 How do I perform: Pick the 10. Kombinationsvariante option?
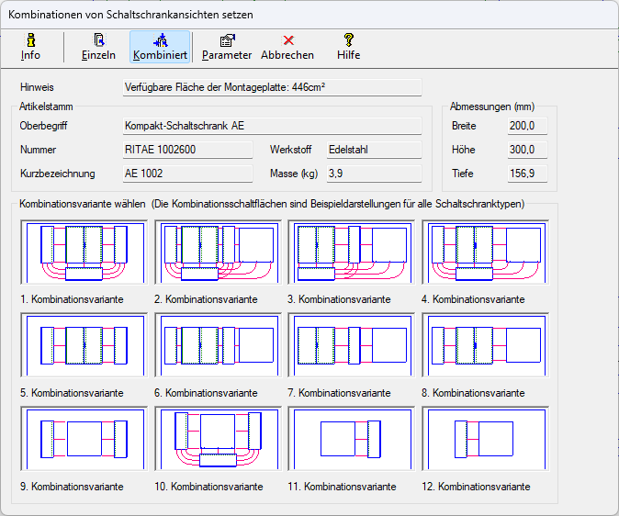218,440
